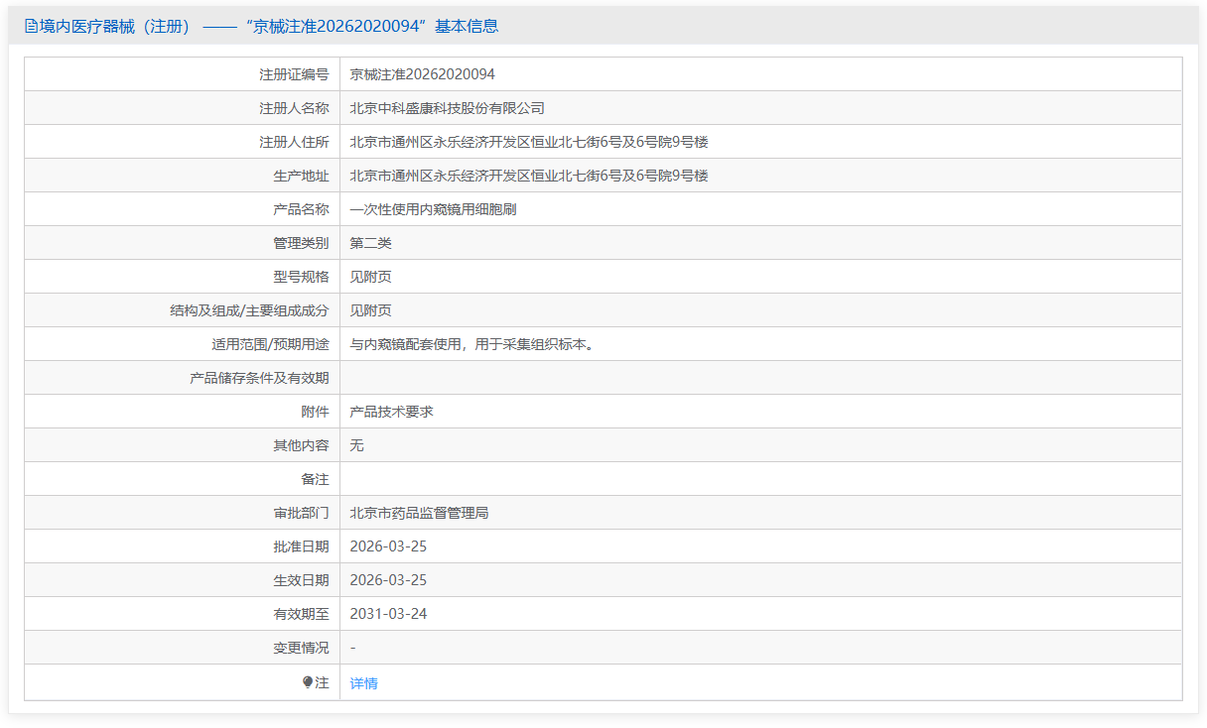Click the 产品技术要求 attachment value
This screenshot has width=1207, height=728.
pyautogui.click(x=392, y=412)
